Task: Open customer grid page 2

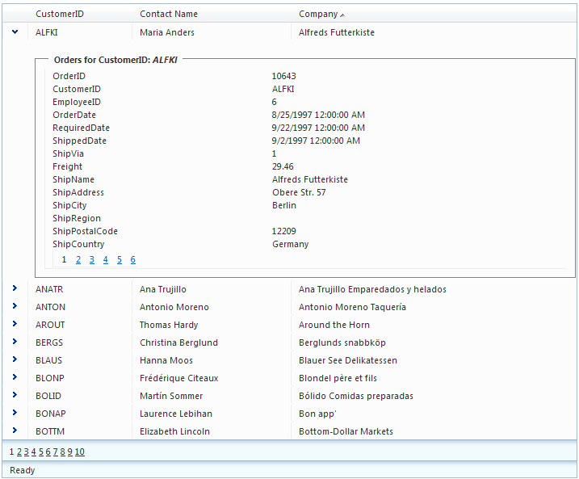Action: point(19,452)
